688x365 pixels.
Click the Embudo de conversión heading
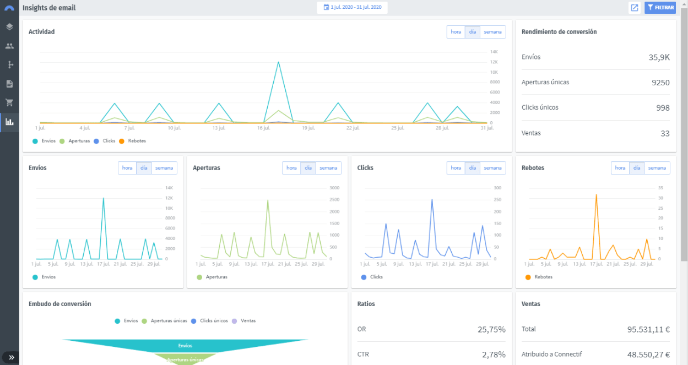pyautogui.click(x=60, y=304)
